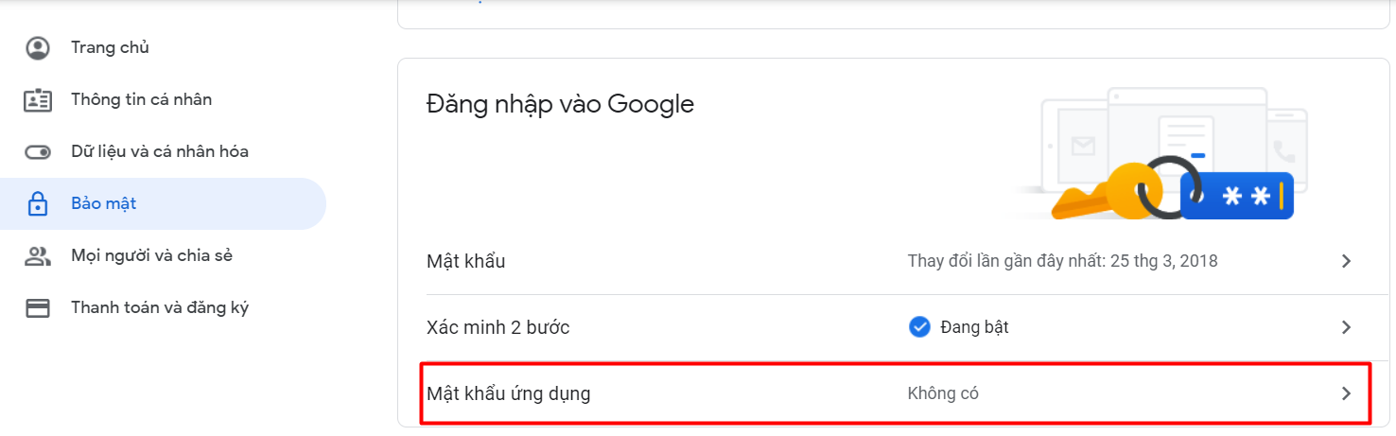Navigate to Mọi người và chia sẻ label
This screenshot has width=1396, height=436.
coord(151,255)
